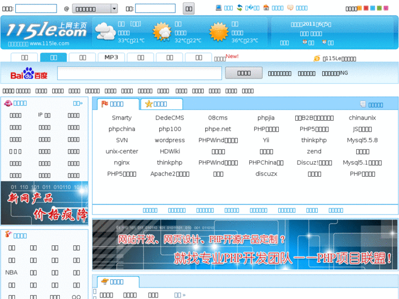The width and height of the screenshot is (399, 299).
Task: Click the Baidu search text box
Action: tap(139, 74)
